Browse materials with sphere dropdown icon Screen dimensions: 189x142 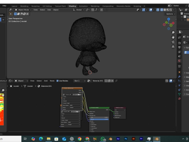89,81
